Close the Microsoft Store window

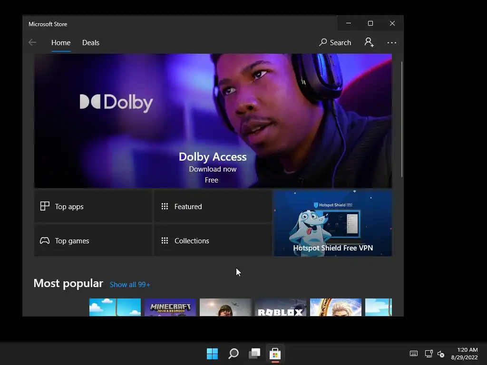(392, 23)
